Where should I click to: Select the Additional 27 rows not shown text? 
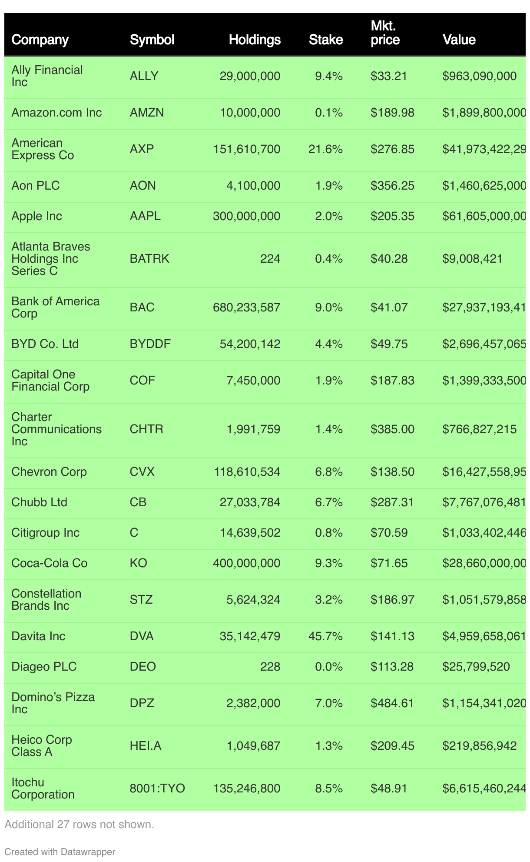click(79, 824)
